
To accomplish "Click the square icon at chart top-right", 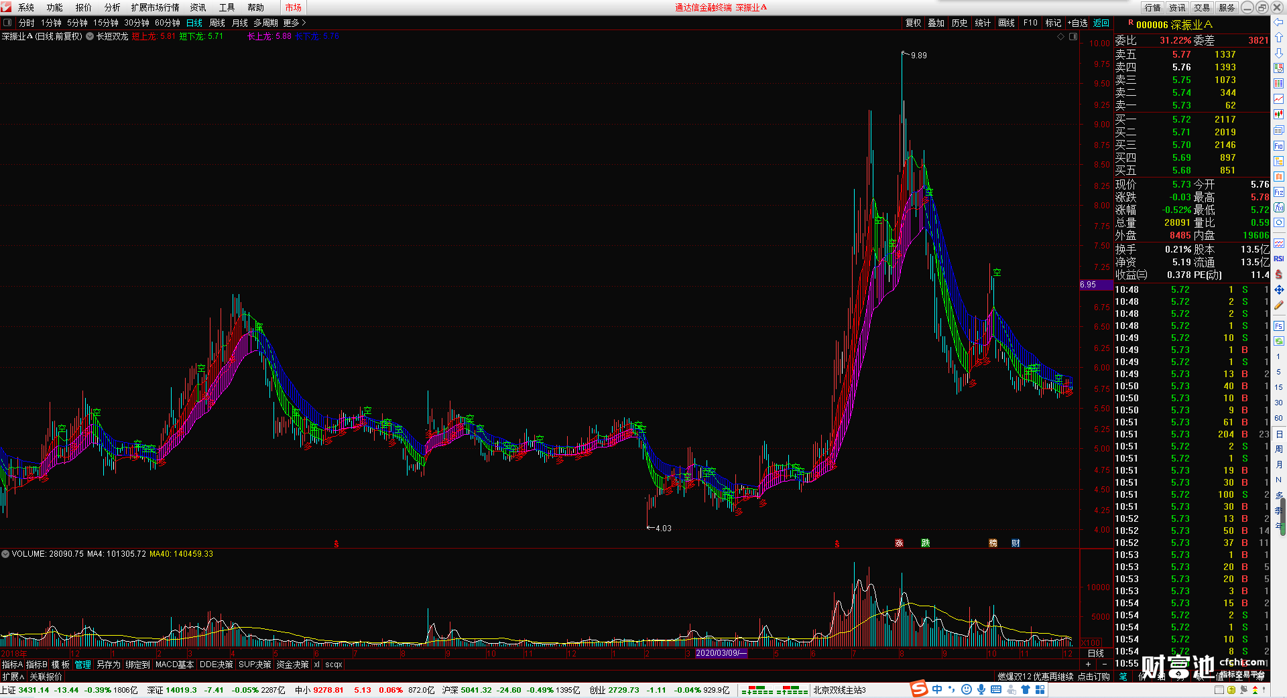I will [1073, 36].
